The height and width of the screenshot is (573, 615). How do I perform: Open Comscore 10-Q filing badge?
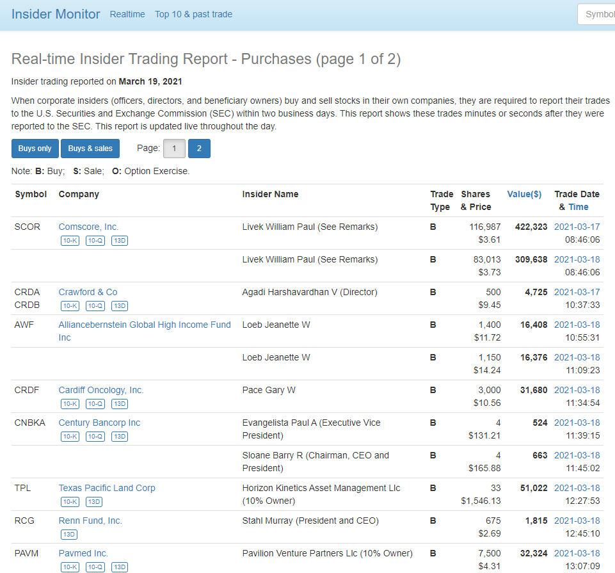click(x=95, y=241)
